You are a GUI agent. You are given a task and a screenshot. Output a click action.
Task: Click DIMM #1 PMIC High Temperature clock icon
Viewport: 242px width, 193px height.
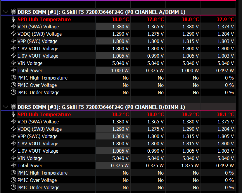click(x=13, y=77)
